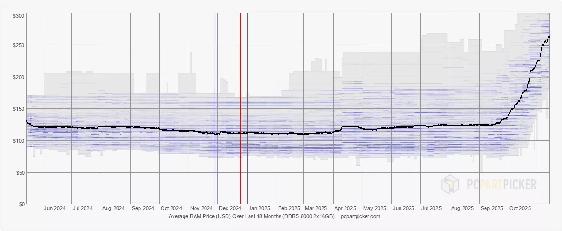The height and width of the screenshot is (231, 562).
Task: Select the Jun 2024 x-axis label
Action: 54,209
